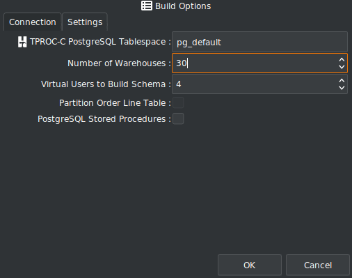Confirm with the OK button
The width and height of the screenshot is (352, 278).
tap(250, 265)
